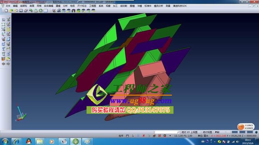
Task: Open the 线架构 menu
Action: [x=23, y=6]
